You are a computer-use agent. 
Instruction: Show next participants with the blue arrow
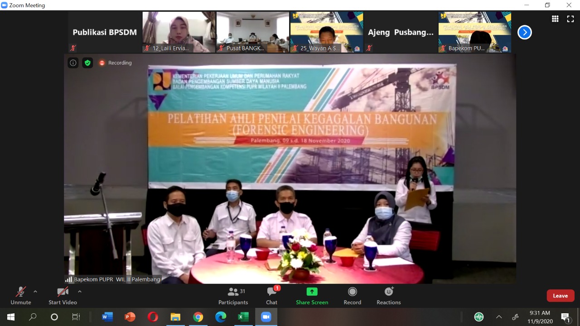525,32
